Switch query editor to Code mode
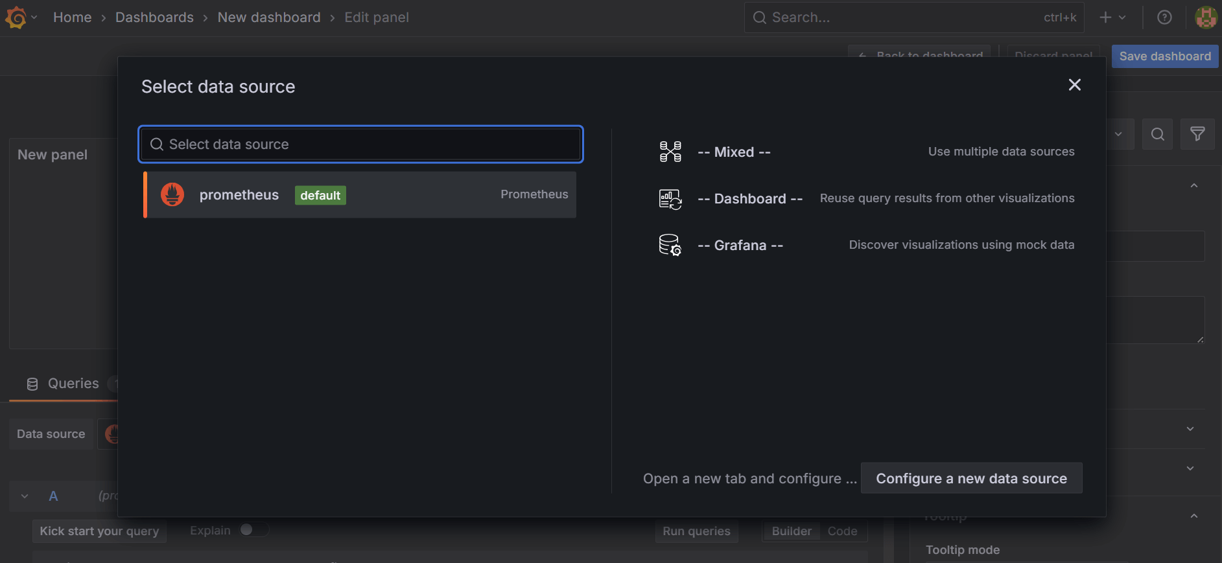This screenshot has height=563, width=1222. pyautogui.click(x=842, y=531)
